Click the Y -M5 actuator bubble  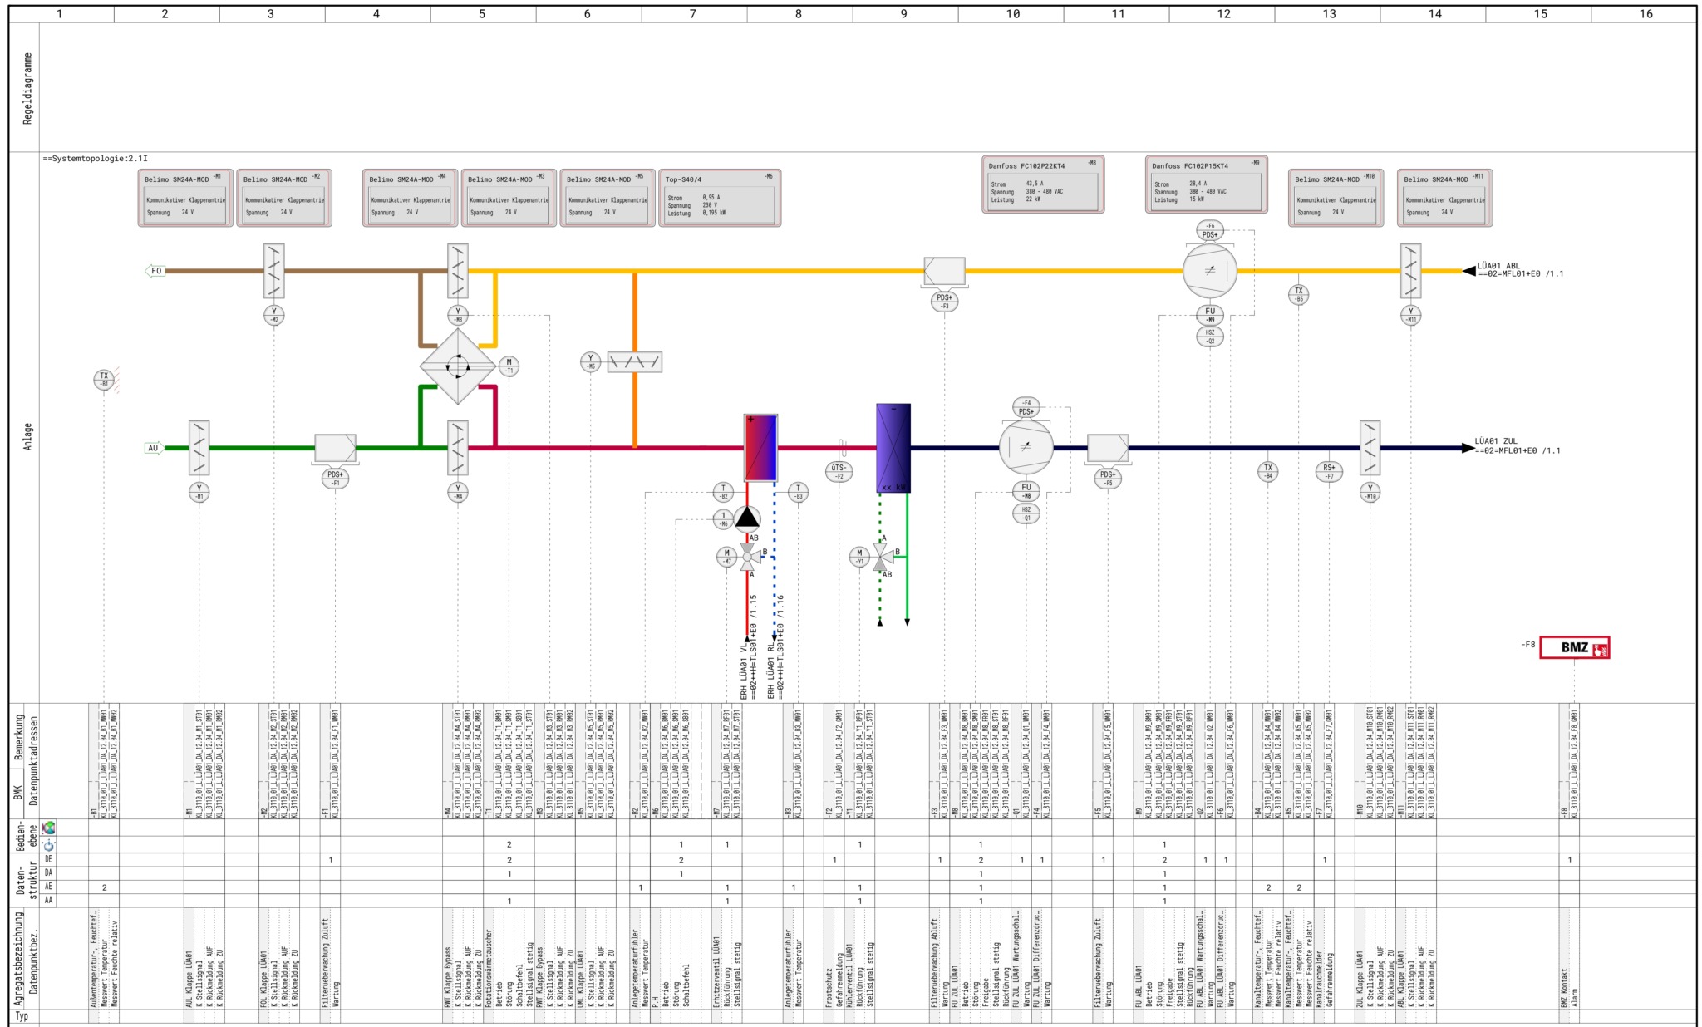click(x=590, y=361)
